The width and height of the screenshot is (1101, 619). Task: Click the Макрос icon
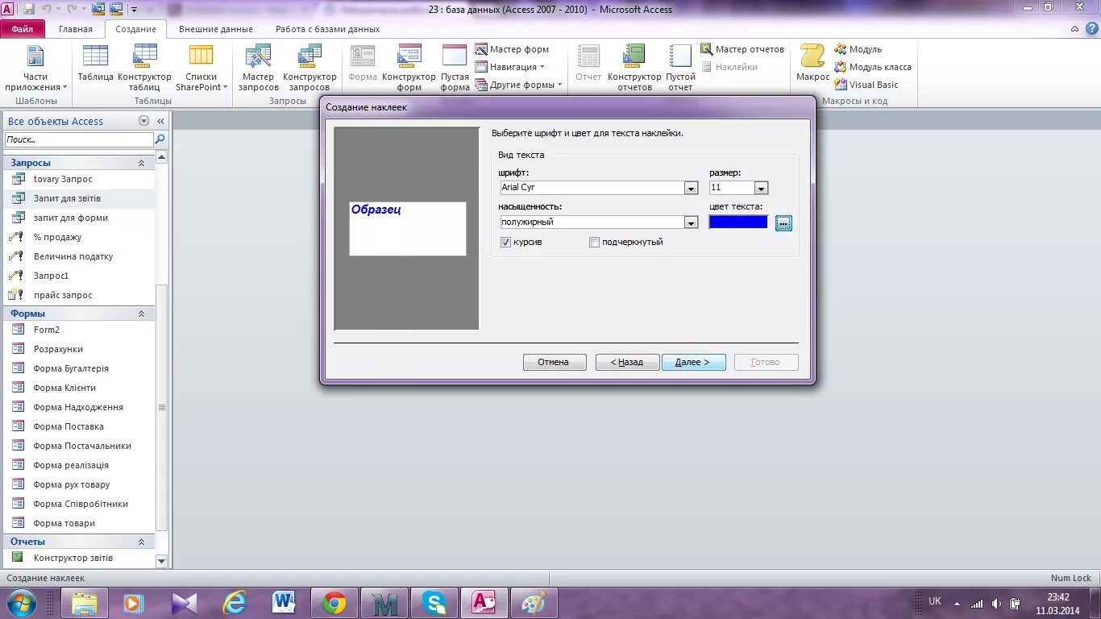click(812, 64)
